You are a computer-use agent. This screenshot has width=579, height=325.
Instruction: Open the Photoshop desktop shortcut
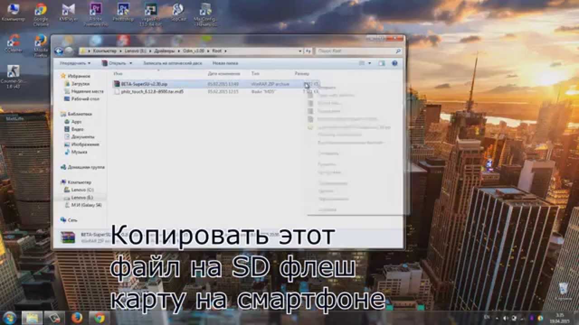tap(123, 12)
